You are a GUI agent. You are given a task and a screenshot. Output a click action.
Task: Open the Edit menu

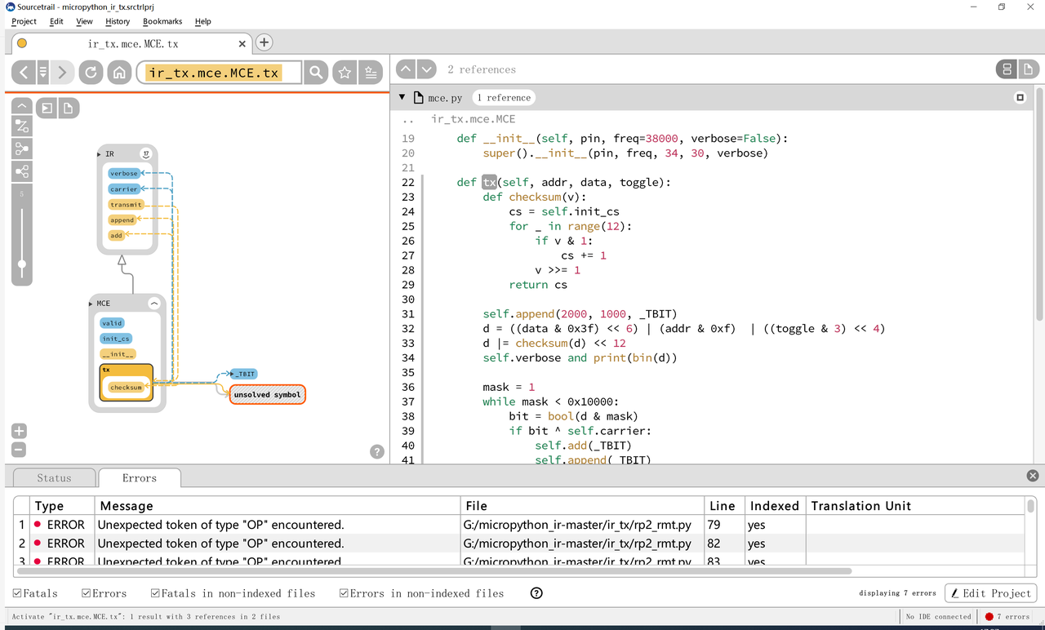pyautogui.click(x=56, y=21)
